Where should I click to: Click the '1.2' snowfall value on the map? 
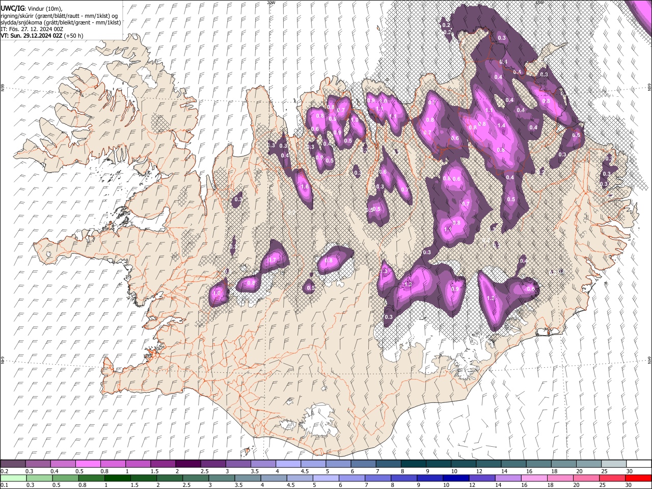[408, 284]
